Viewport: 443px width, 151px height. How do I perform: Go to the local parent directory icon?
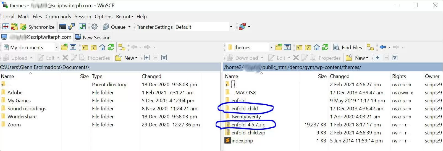point(85,47)
